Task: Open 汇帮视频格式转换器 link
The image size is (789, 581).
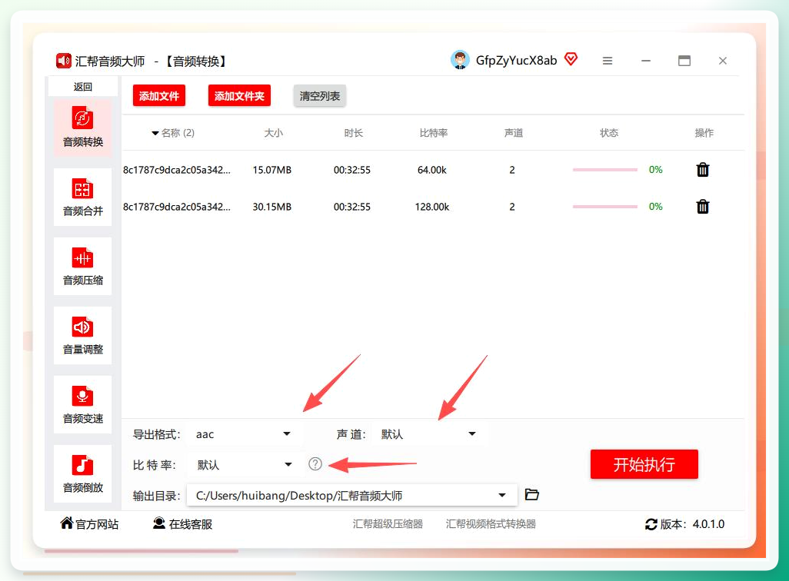Action: click(491, 524)
